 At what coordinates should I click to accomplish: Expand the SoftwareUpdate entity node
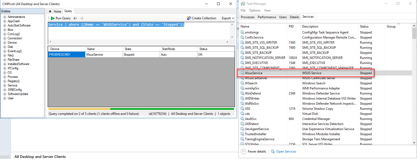tap(5, 94)
